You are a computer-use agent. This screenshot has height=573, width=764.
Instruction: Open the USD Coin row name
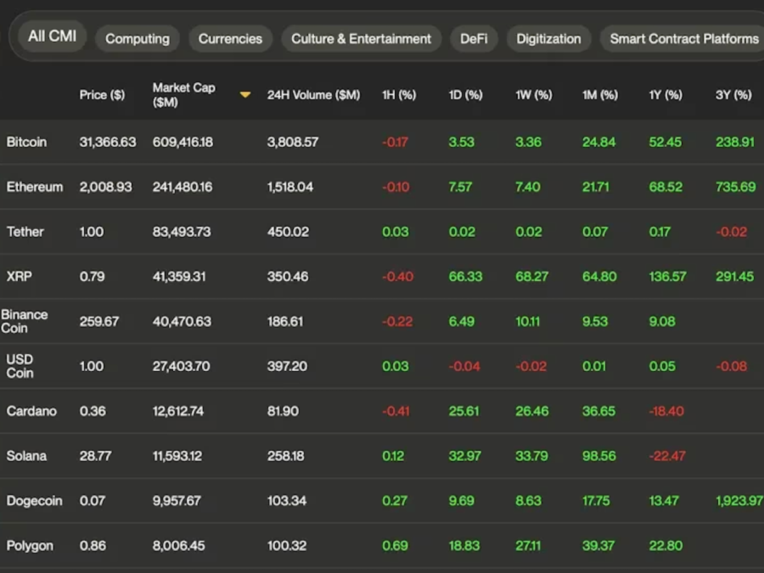[20, 366]
